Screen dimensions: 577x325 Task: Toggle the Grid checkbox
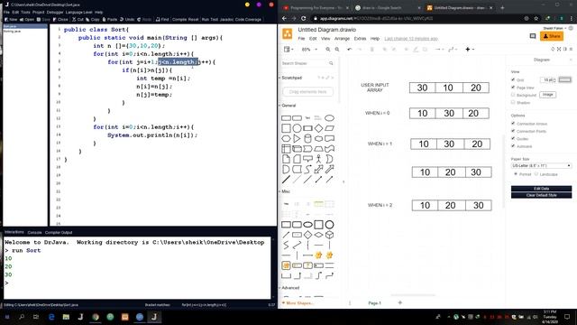click(513, 79)
